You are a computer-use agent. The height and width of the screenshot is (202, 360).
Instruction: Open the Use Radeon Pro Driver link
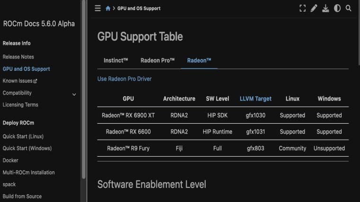pos(124,79)
